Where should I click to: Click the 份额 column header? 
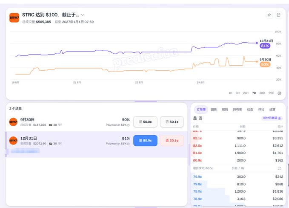pyautogui.click(x=243, y=127)
